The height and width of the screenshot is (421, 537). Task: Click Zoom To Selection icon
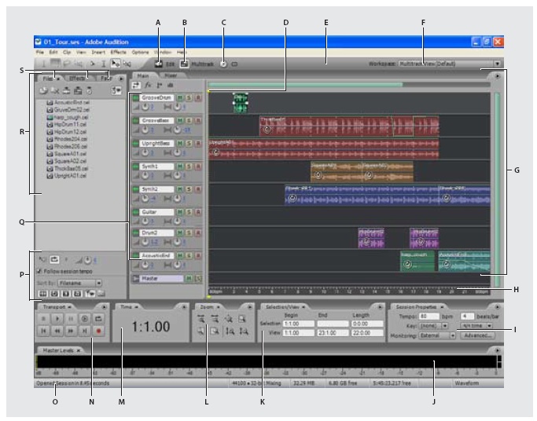pyautogui.click(x=242, y=319)
